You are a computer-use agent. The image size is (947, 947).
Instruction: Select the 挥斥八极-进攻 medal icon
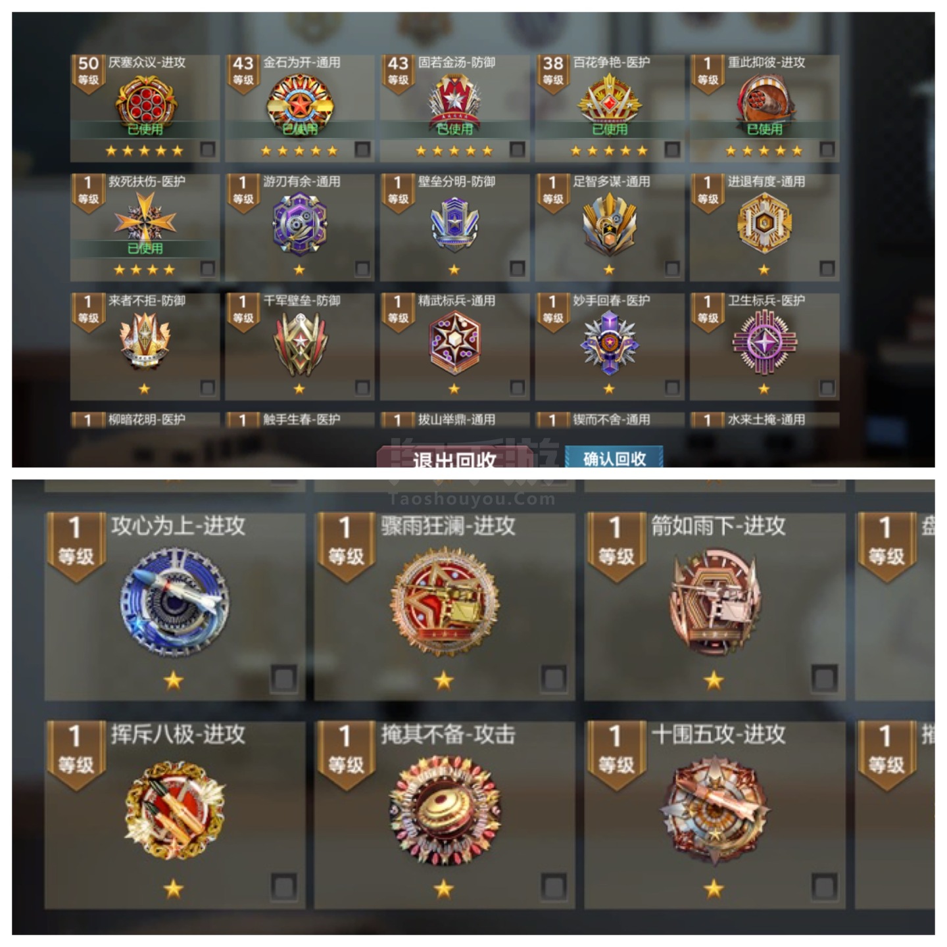175,810
